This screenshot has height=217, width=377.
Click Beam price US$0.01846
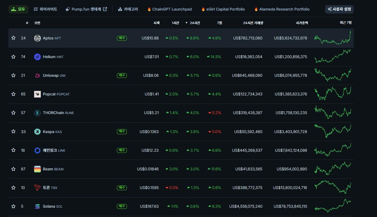click(x=148, y=169)
